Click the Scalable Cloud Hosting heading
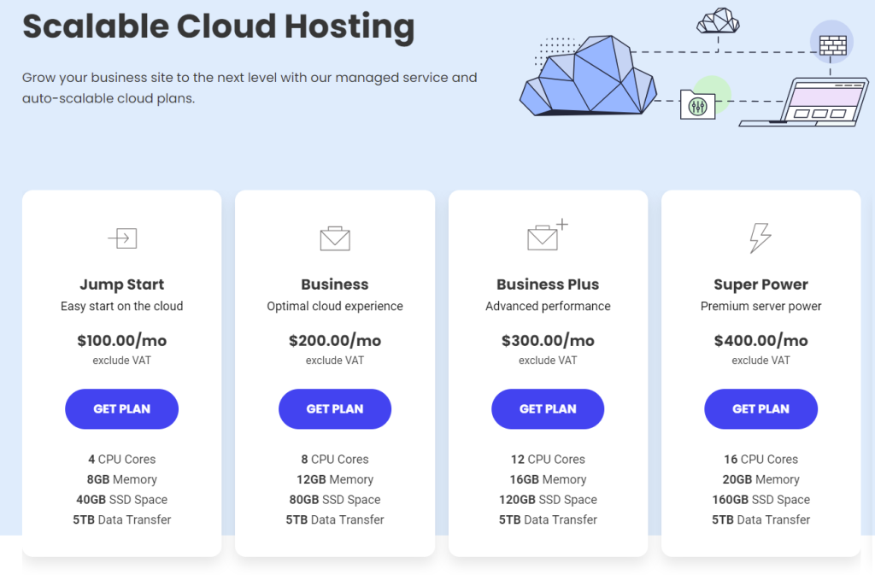875x575 pixels. pos(218,26)
